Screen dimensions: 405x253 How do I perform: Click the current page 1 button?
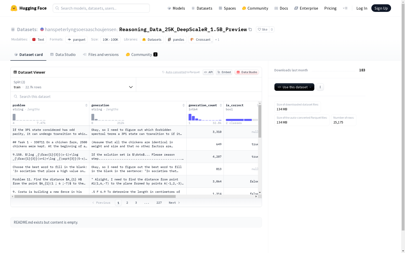pos(118,203)
